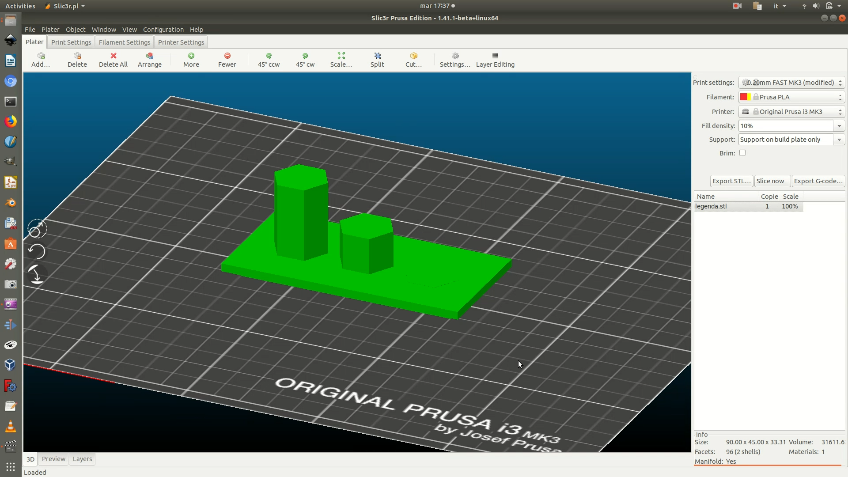Screen dimensions: 848x477
Task: Open the Scale… tool
Action: coord(341,60)
